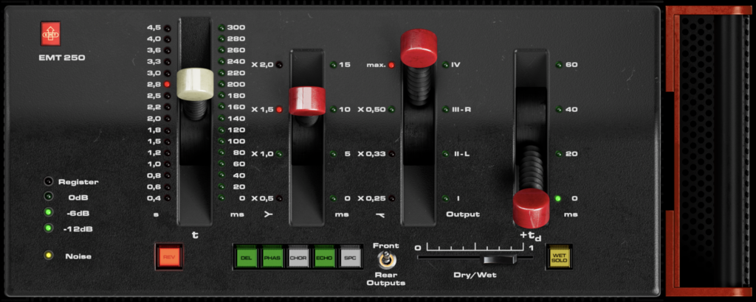Click the red +td predelay lever knob
This screenshot has height=302, width=756.
click(531, 207)
